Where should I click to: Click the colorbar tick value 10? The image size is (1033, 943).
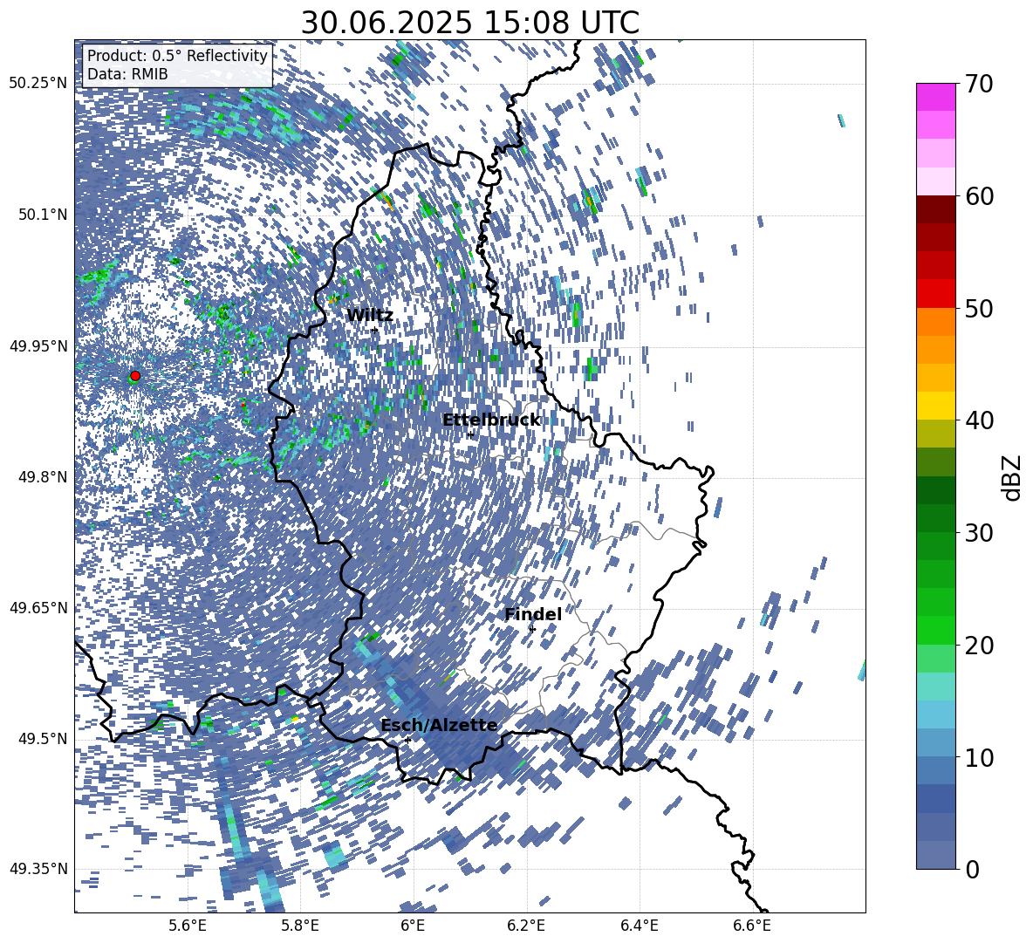pyautogui.click(x=979, y=757)
